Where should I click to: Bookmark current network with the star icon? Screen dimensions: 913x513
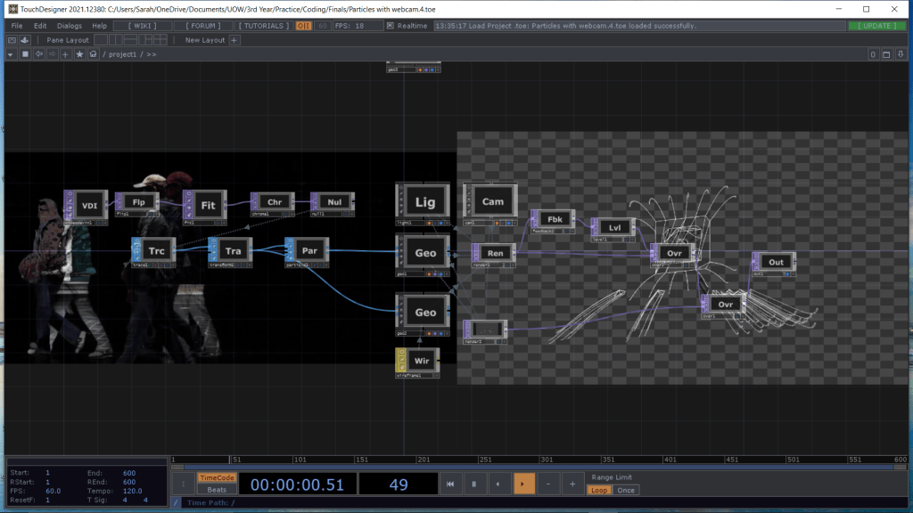[x=79, y=54]
